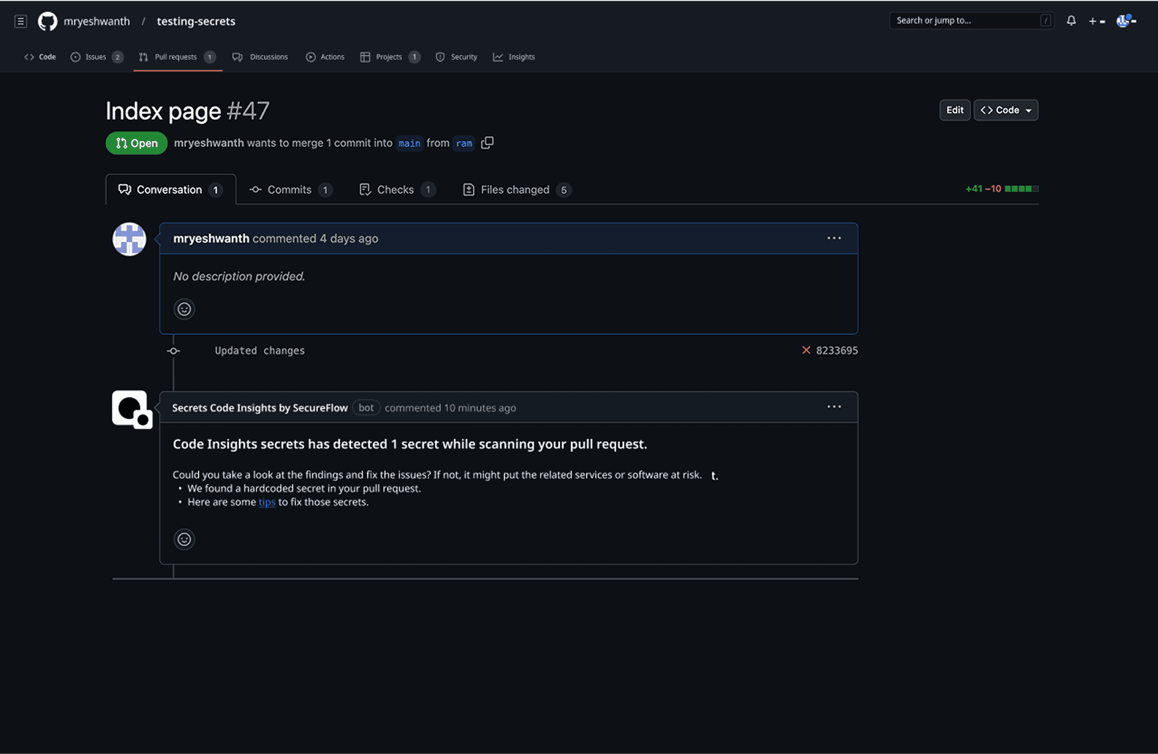Click the green Open status badge
This screenshot has height=754, width=1158.
tap(137, 143)
